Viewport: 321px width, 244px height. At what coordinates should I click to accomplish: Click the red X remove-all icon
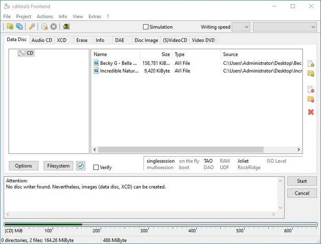click(x=310, y=112)
